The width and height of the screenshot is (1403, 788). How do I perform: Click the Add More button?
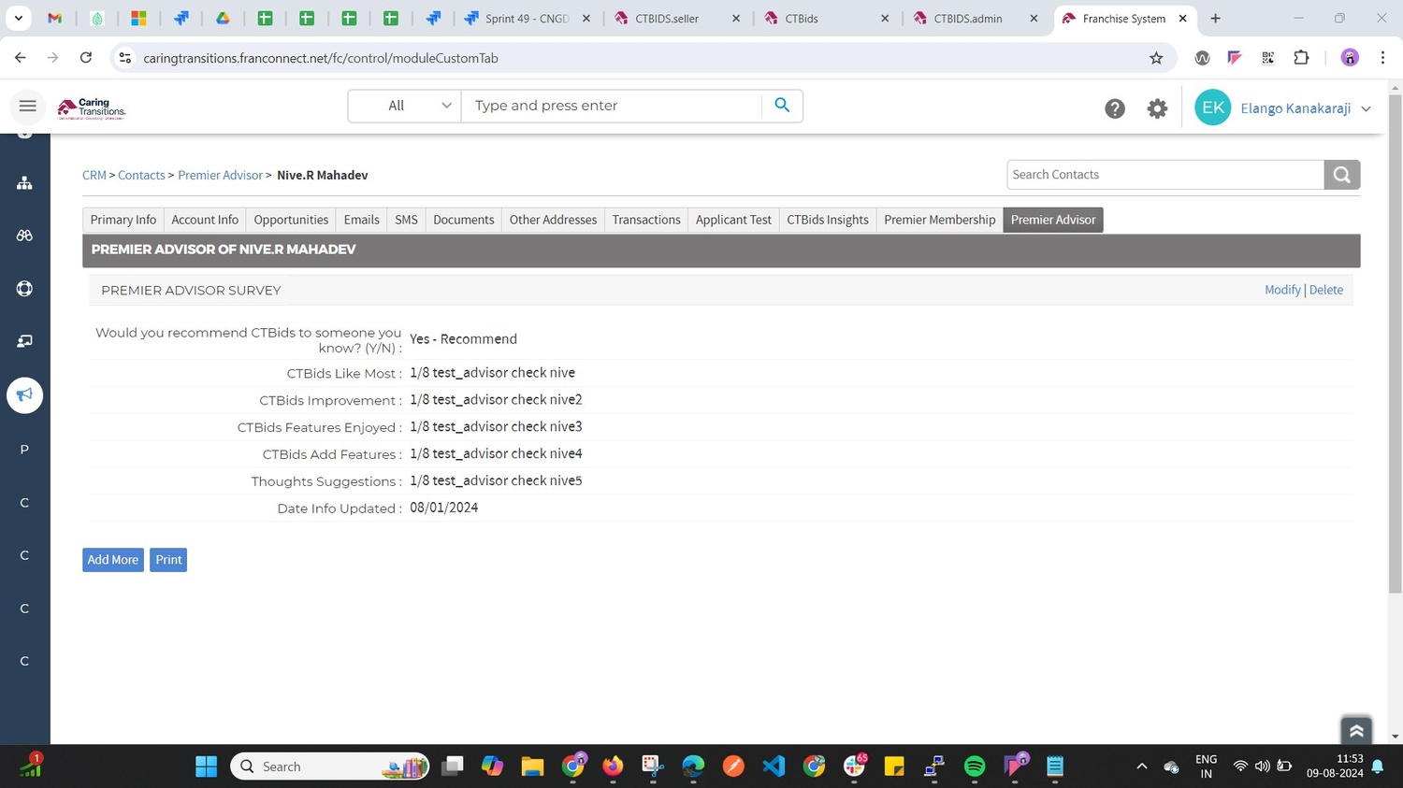point(112,560)
